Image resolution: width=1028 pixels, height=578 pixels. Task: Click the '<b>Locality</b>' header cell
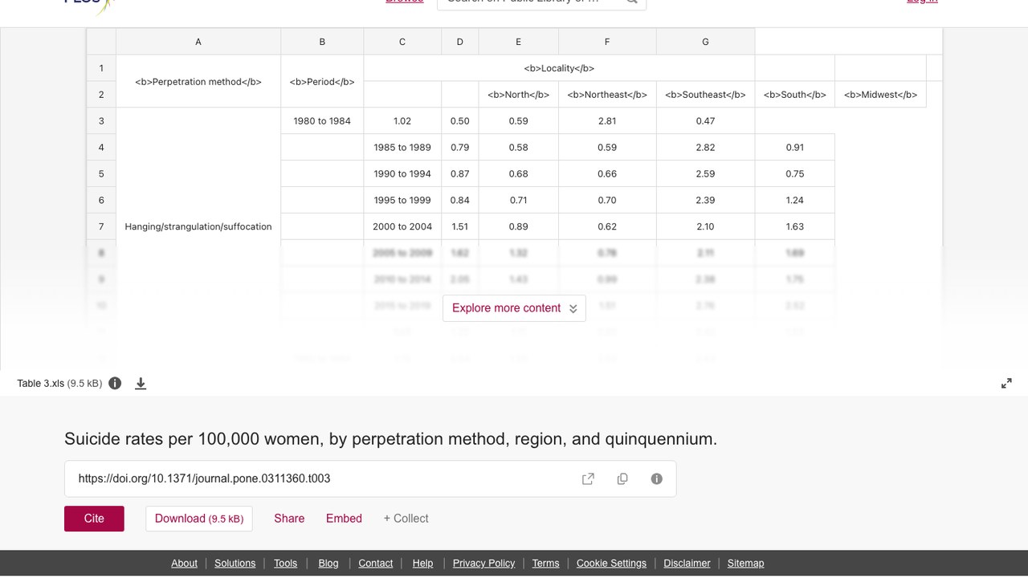point(559,68)
